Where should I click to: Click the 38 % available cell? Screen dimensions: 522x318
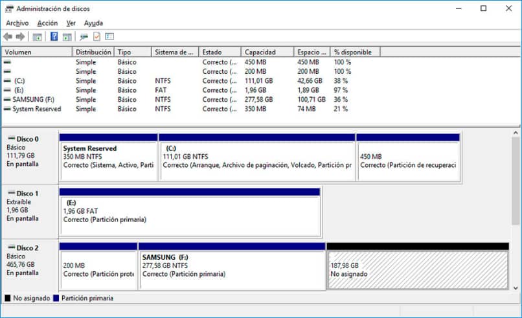(341, 80)
